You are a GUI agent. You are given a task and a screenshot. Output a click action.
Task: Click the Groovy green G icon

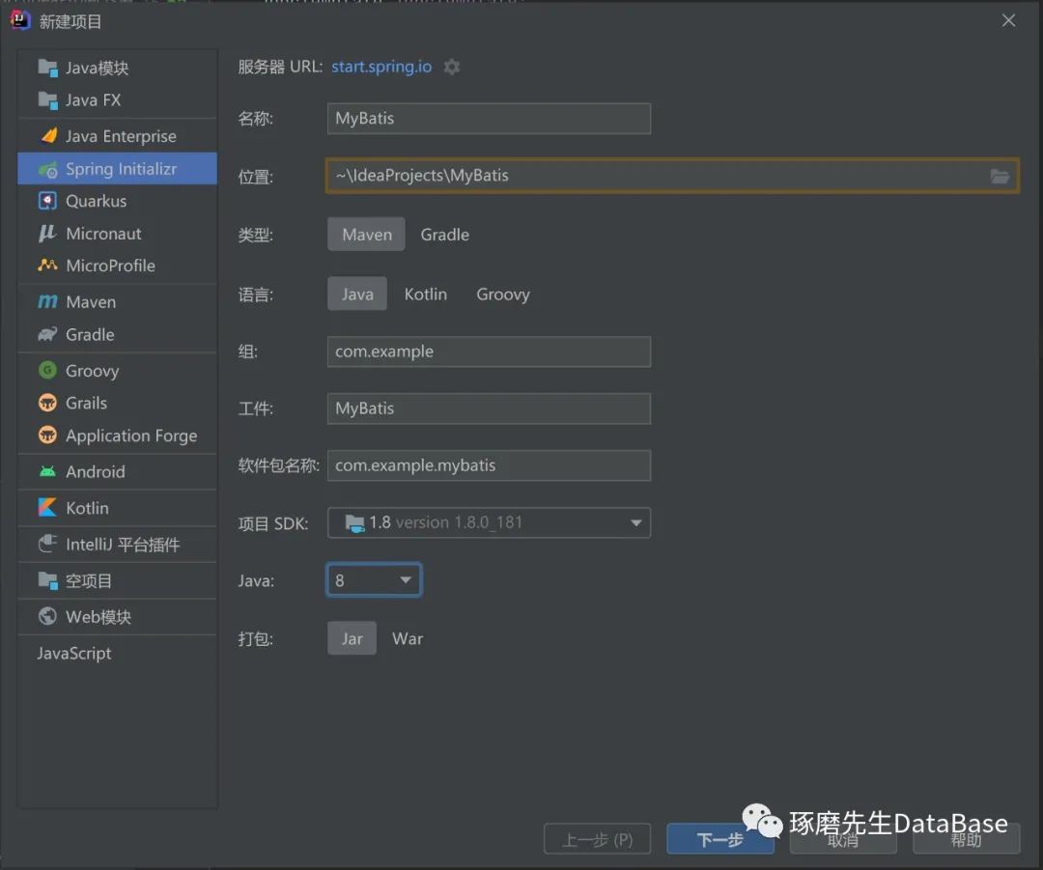click(x=48, y=370)
